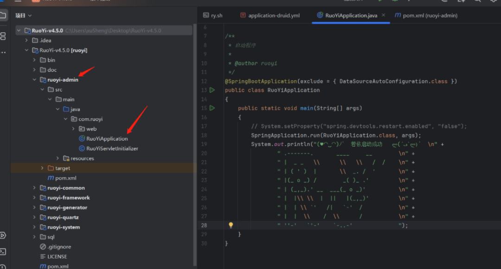The height and width of the screenshot is (269, 501).
Task: Open the Structure tool window sidebar icon
Action: (3, 36)
